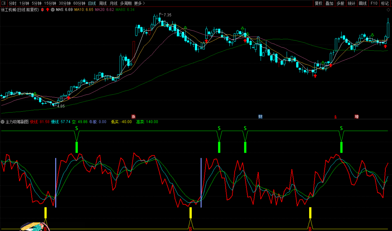Switch to 15分钟 period
This screenshot has height=231, width=392.
(50, 3)
